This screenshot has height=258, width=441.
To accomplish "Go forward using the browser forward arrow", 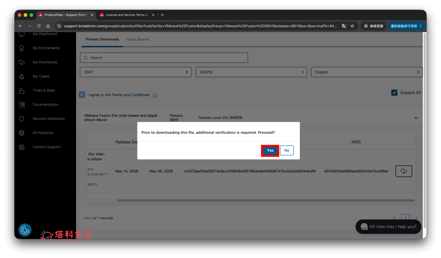I will tap(29, 26).
